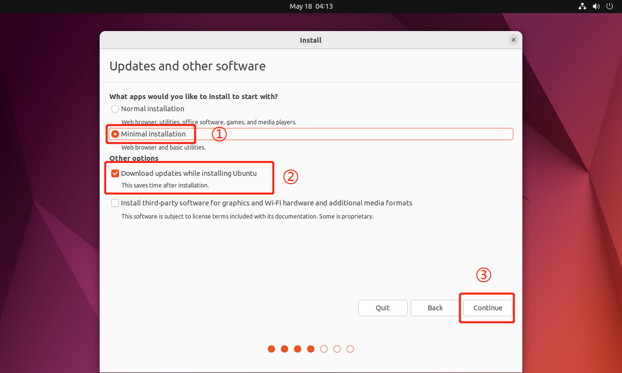Toggle Download updates while installing Ubuntu checkbox

115,173
